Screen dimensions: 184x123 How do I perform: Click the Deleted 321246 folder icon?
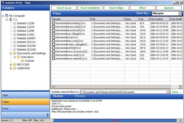[x=14, y=46]
